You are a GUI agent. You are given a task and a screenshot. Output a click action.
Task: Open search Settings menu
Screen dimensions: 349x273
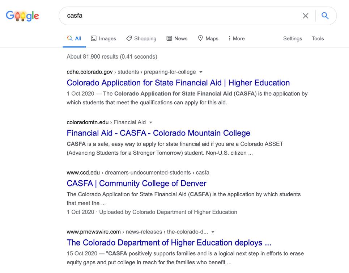click(292, 38)
